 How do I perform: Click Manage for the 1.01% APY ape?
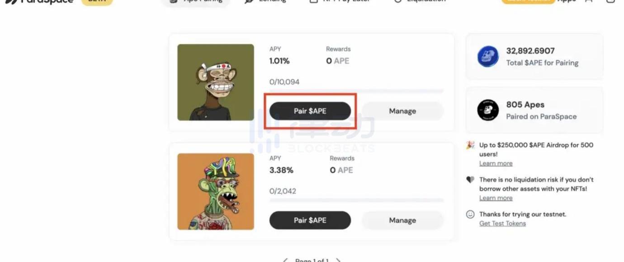tap(402, 111)
